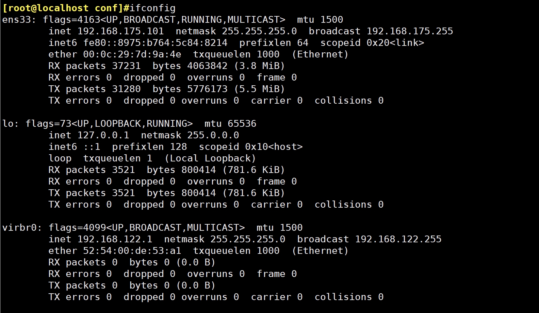Click the ifconfig command text
The height and width of the screenshot is (313, 539).
(152, 8)
